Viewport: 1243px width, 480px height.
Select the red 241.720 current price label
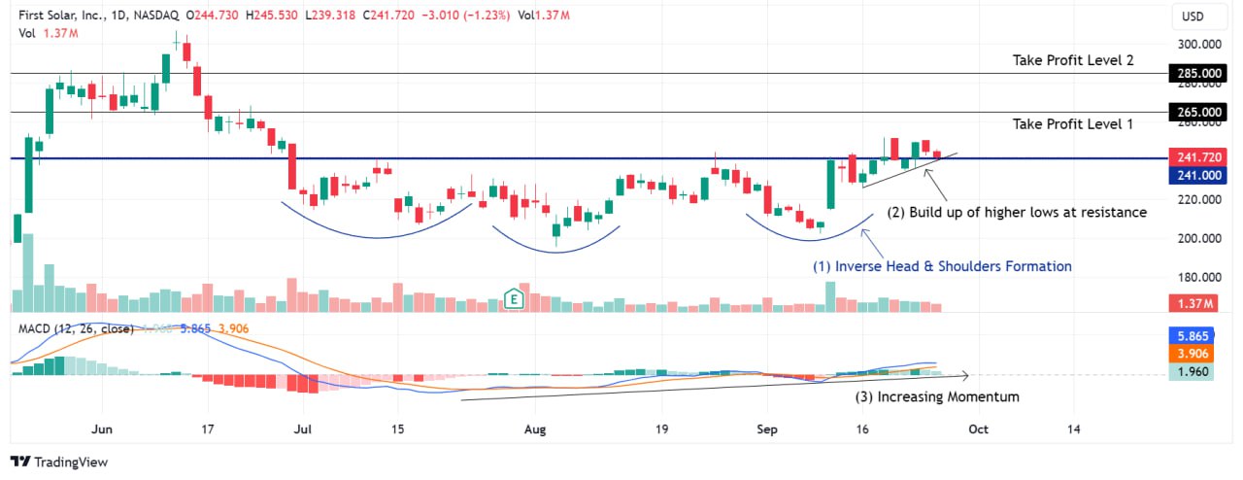[1197, 156]
